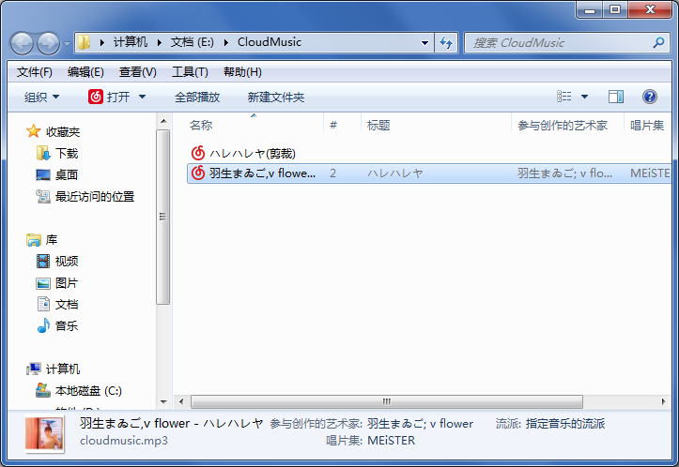Open 下载 folder in favorites
679x467 pixels.
point(67,153)
